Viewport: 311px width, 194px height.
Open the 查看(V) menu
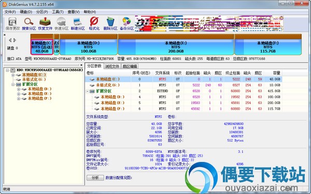pos(74,12)
